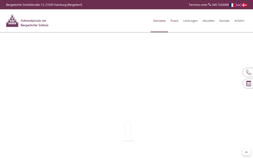Call the number 040 7244488
The image size is (253, 158).
point(220,5)
